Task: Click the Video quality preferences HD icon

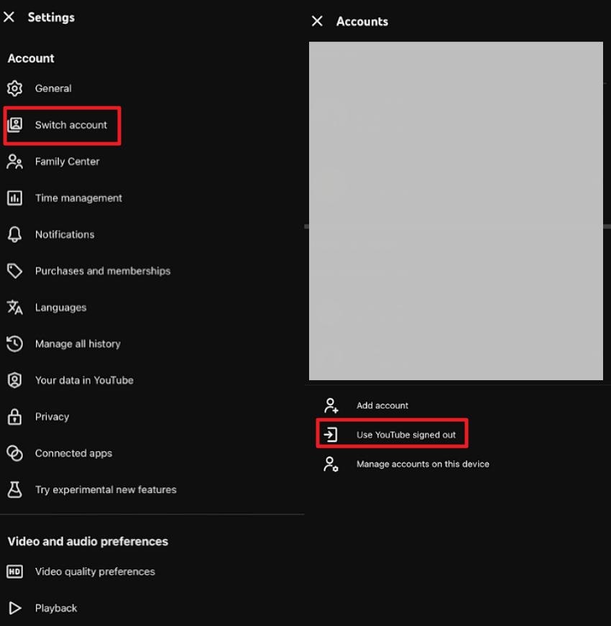Action: pos(15,571)
